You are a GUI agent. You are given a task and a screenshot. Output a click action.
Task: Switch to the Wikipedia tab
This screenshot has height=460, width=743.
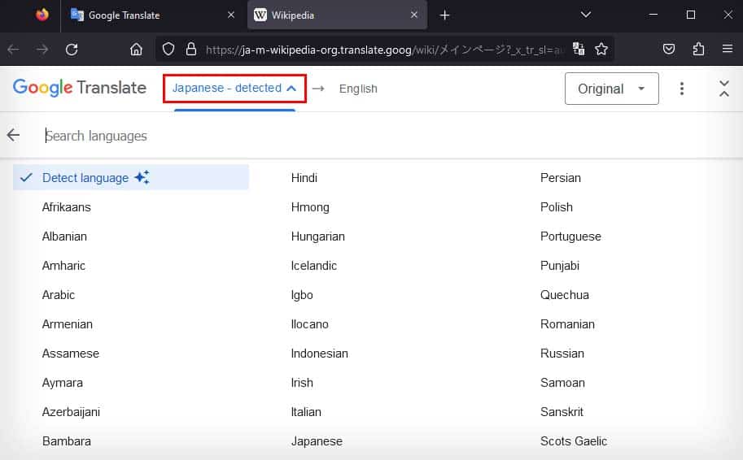click(x=336, y=15)
